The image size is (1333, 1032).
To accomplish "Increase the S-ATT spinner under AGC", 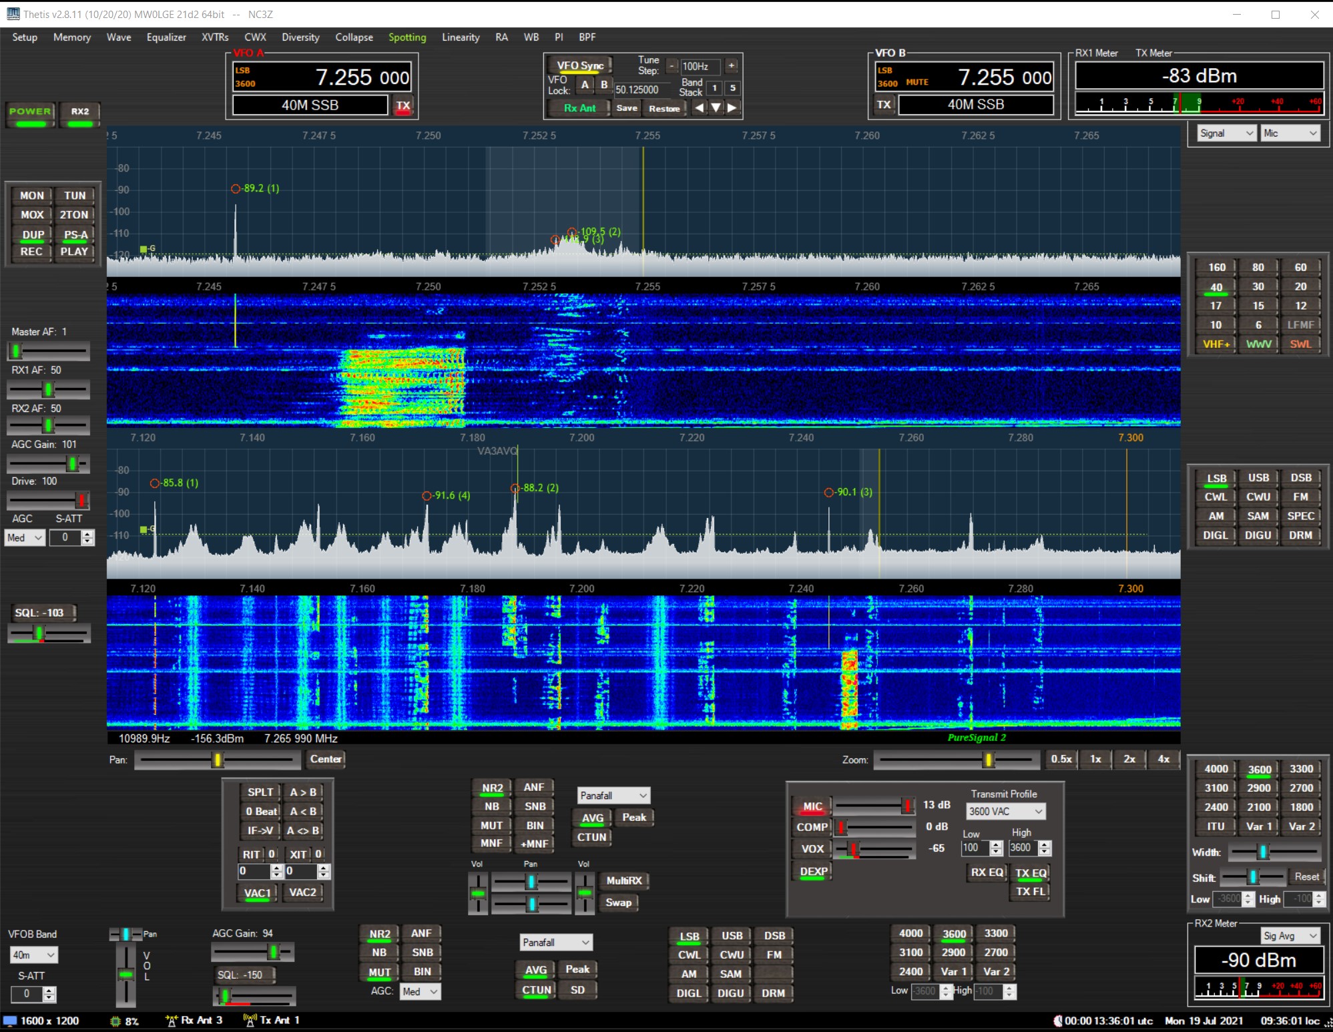I will point(87,534).
